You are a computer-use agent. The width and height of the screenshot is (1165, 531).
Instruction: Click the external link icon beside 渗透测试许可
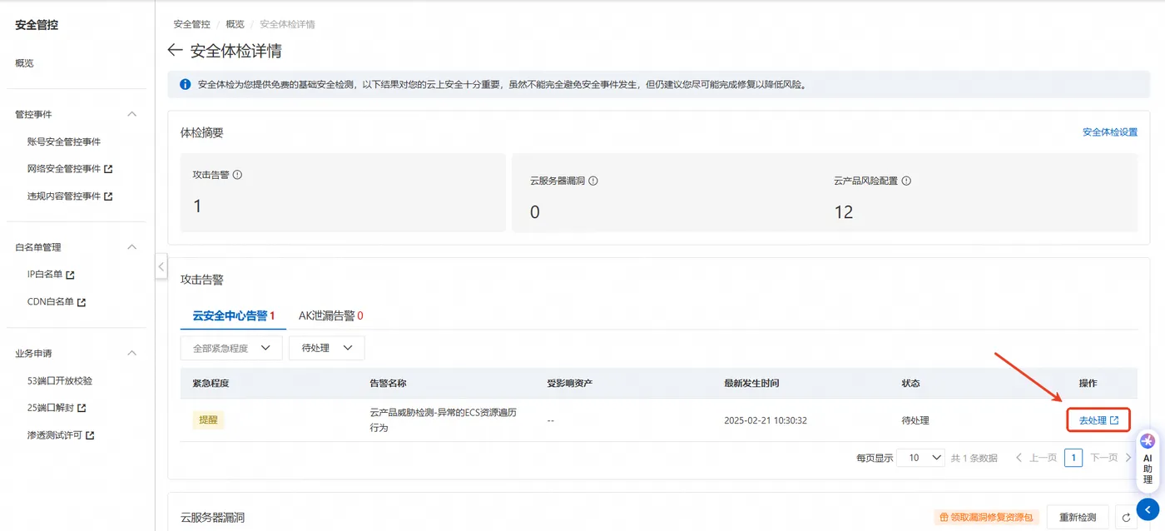[90, 435]
